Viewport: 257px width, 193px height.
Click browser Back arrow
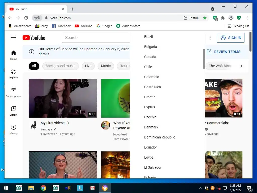coord(10,18)
